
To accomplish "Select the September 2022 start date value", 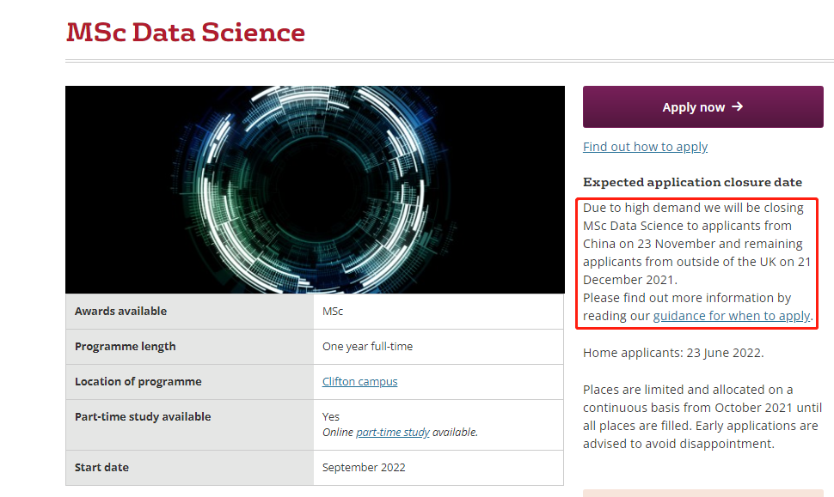I will tap(364, 468).
